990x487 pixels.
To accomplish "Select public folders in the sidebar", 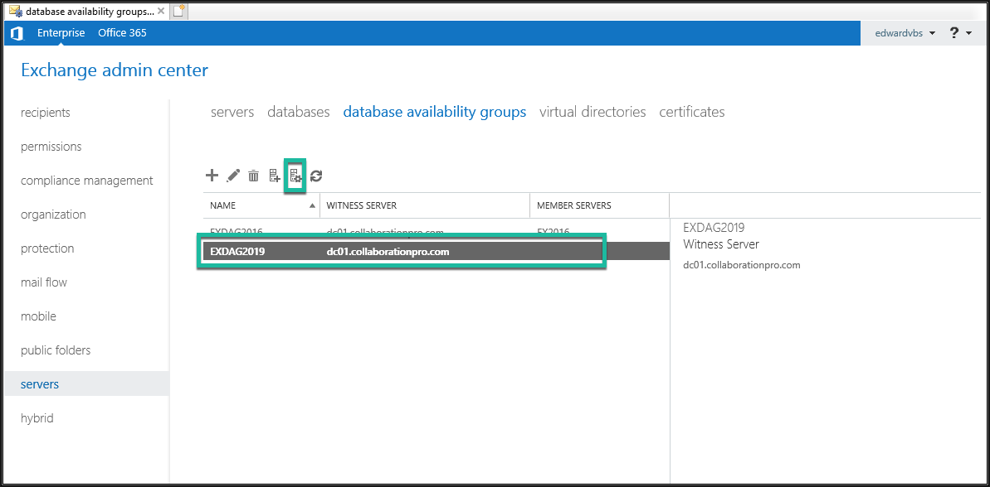I will (56, 350).
